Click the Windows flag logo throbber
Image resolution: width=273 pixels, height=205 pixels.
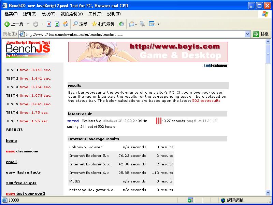pyautogui.click(x=265, y=14)
